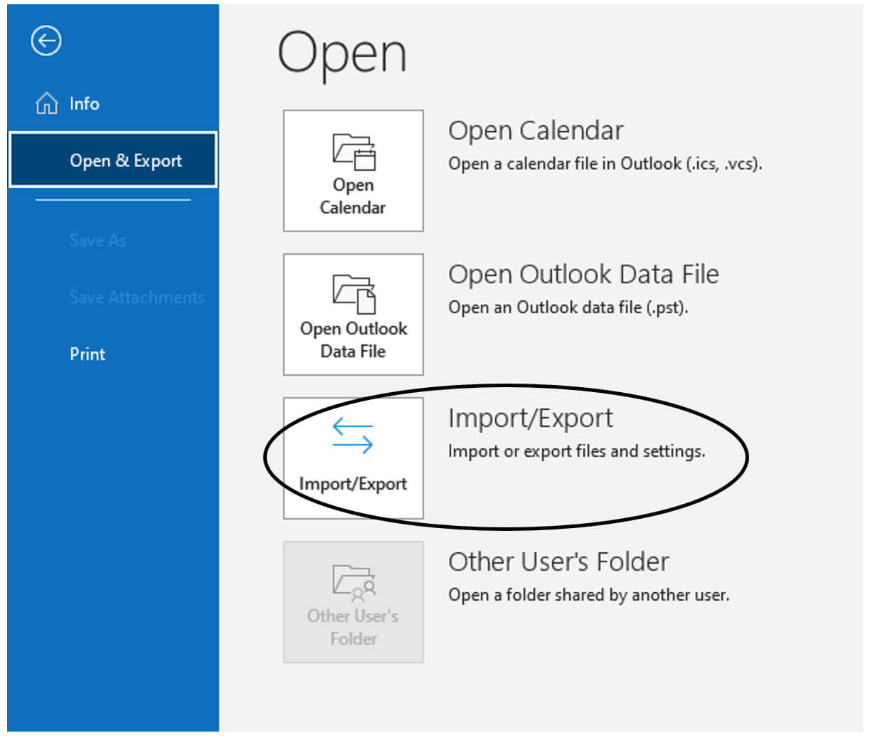Click Save Attachments in the sidebar

point(137,297)
